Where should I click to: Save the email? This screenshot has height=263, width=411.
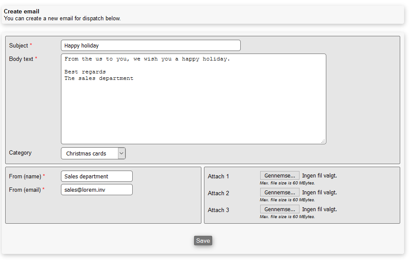pyautogui.click(x=203, y=241)
